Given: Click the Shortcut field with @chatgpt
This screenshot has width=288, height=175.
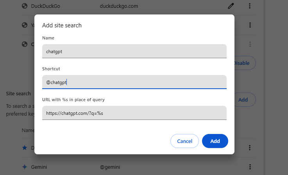Looking at the screenshot, I should (134, 82).
